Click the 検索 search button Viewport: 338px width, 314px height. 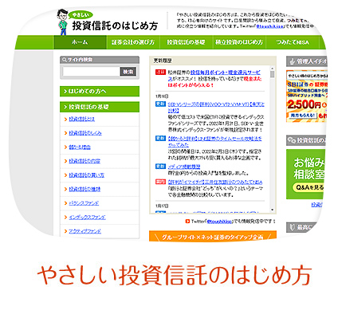(x=128, y=72)
